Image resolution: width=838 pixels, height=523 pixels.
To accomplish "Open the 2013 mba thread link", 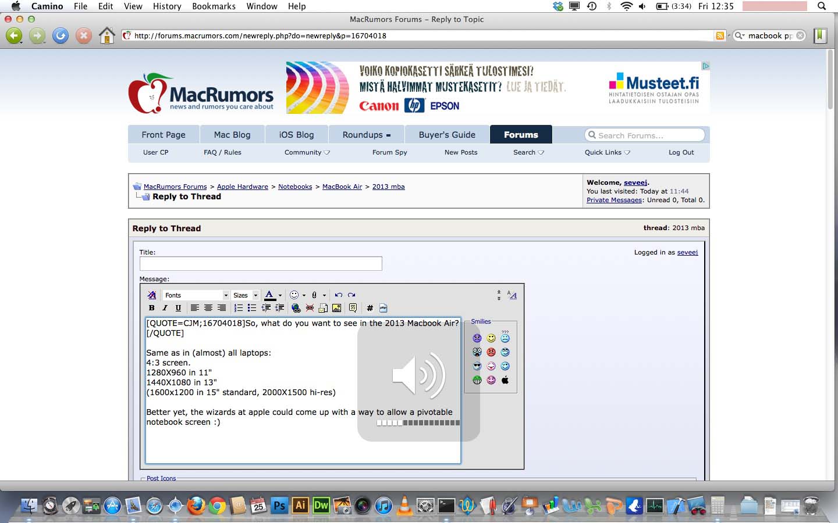I will [388, 187].
